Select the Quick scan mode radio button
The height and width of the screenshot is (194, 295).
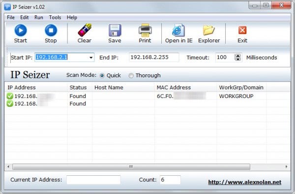(x=102, y=75)
